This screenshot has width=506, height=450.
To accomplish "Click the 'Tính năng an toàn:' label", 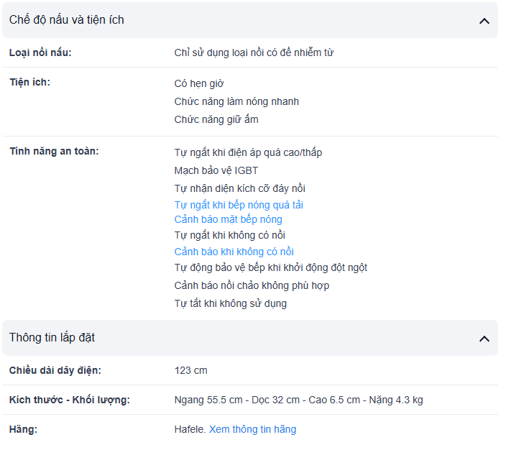I will pyautogui.click(x=54, y=151).
